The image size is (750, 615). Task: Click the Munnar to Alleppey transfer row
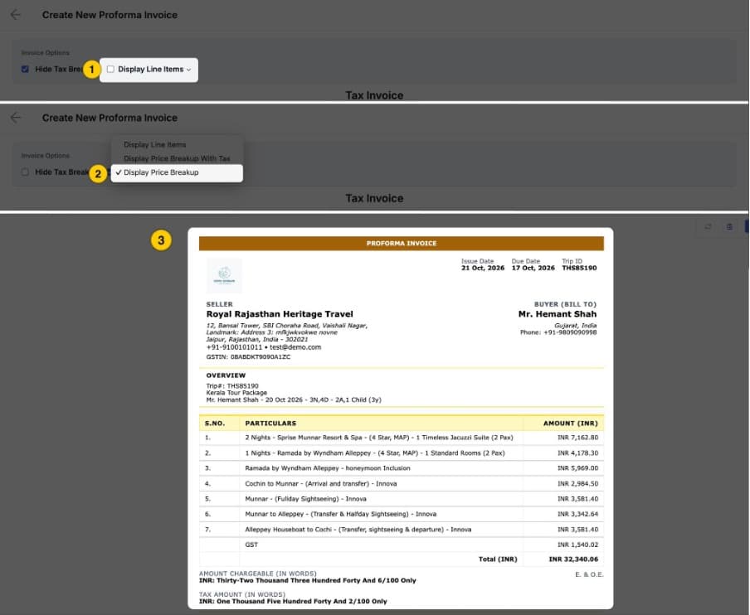pyautogui.click(x=402, y=514)
